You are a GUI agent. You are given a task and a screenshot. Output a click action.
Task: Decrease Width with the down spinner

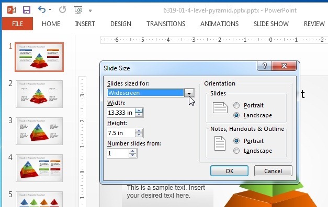click(139, 115)
